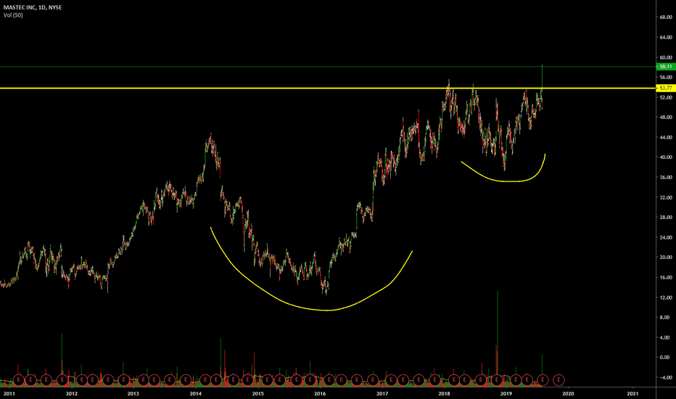Click the 60.00 price axis label
676x399 pixels.
(665, 57)
